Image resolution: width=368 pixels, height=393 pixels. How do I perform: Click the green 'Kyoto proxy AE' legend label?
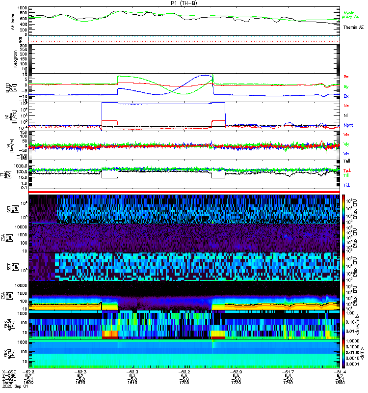coord(350,15)
